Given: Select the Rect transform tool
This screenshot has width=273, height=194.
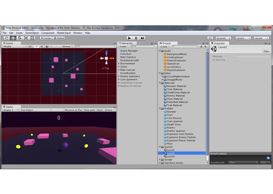Looking at the screenshot, I should (x=32, y=38).
